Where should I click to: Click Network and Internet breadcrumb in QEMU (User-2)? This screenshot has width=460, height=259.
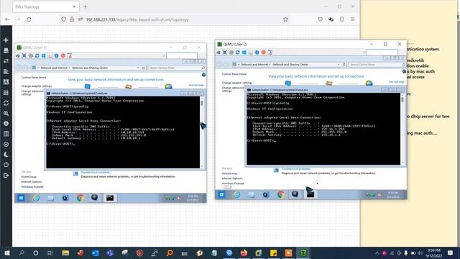(x=254, y=65)
